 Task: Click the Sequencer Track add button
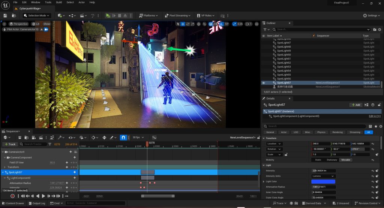point(10,144)
